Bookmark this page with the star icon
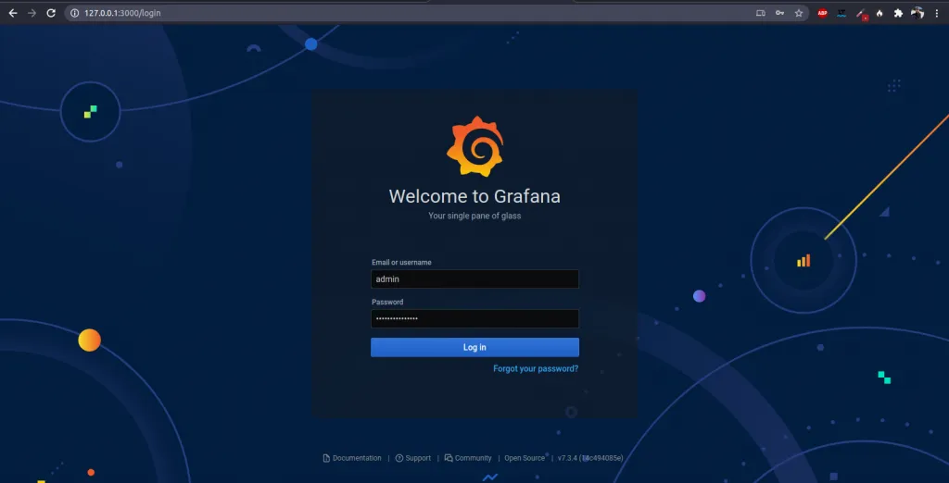This screenshot has height=483, width=949. coord(798,13)
